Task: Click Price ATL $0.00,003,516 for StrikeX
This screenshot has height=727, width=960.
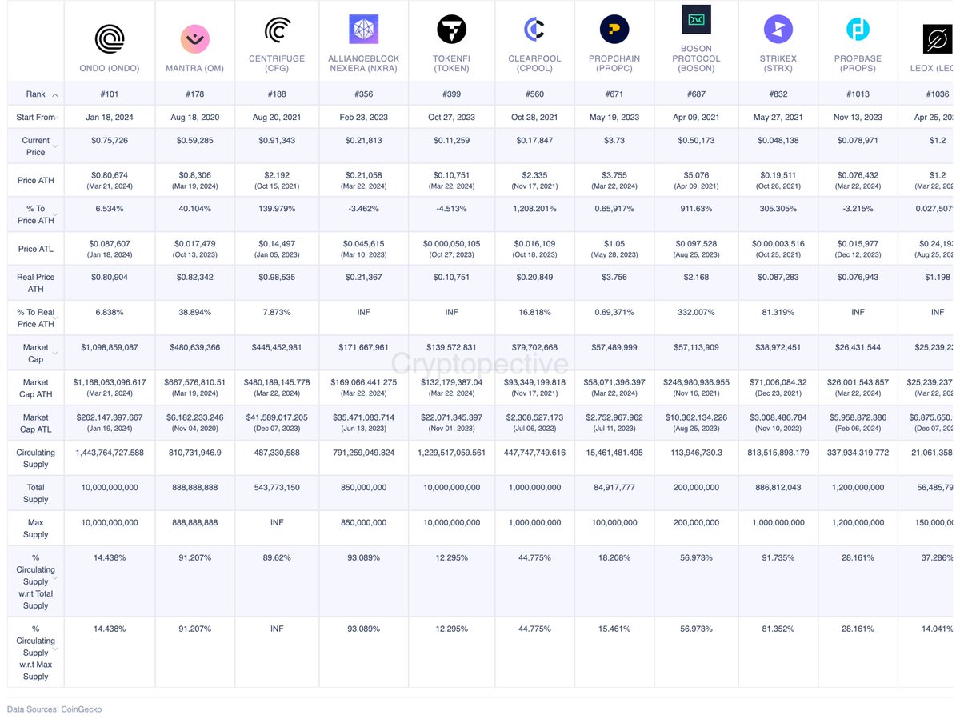Action: 778,244
